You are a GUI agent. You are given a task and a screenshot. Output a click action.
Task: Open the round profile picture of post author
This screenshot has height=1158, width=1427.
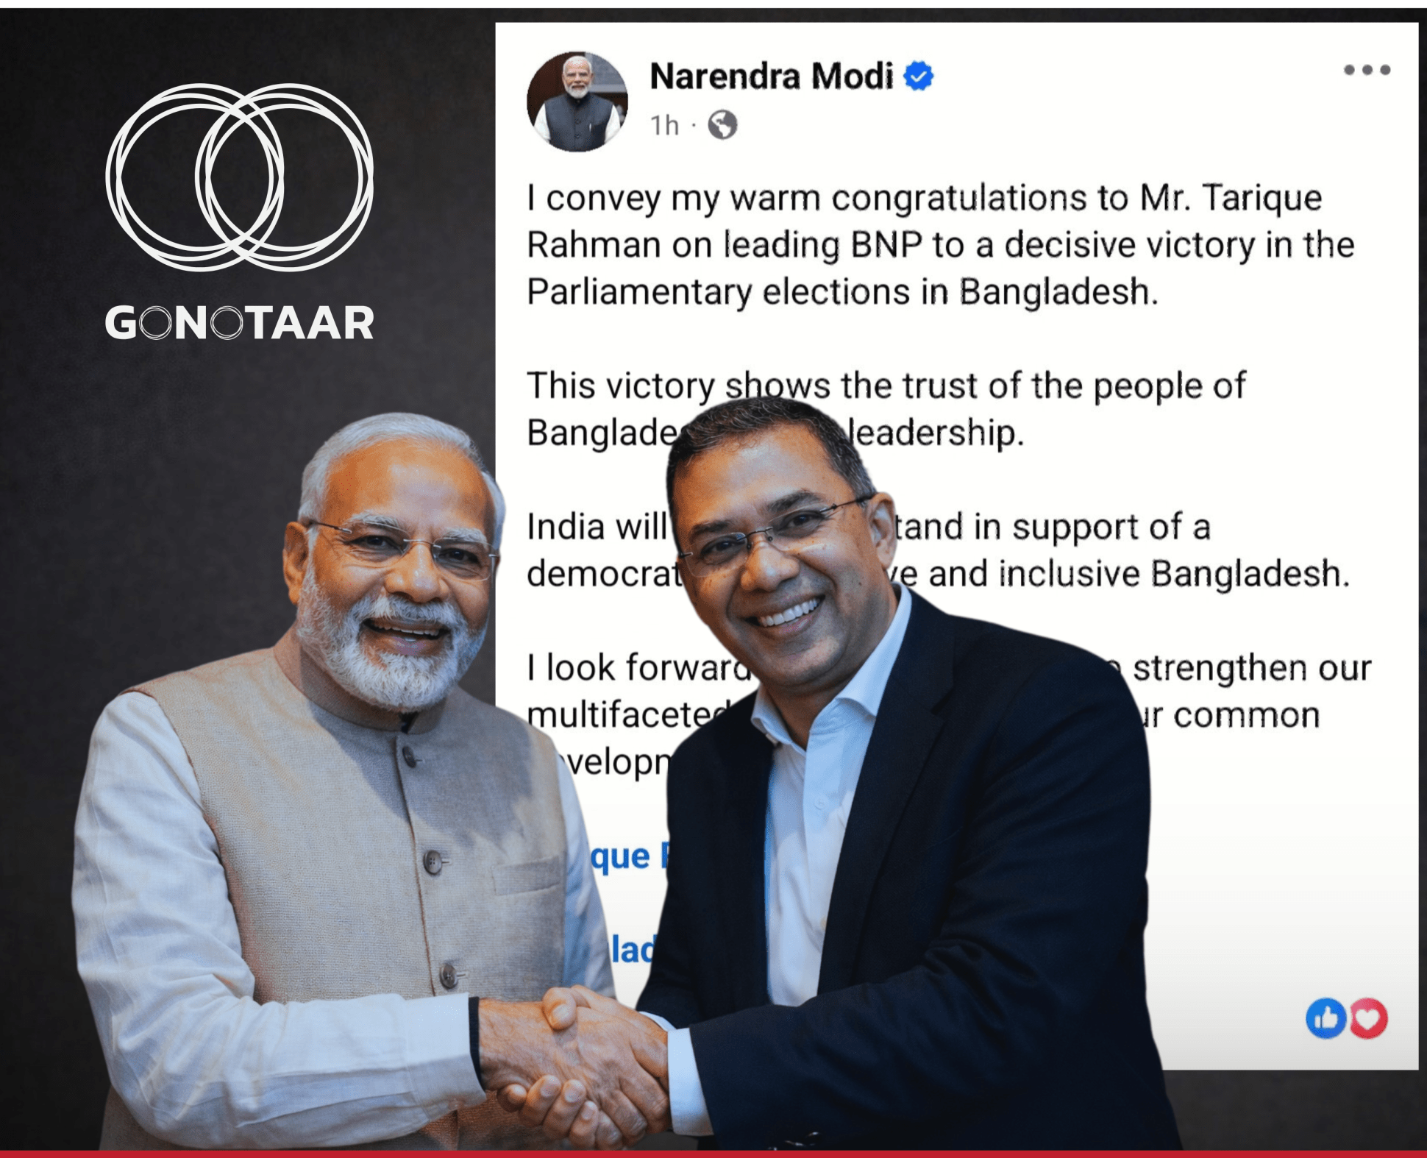(x=577, y=102)
